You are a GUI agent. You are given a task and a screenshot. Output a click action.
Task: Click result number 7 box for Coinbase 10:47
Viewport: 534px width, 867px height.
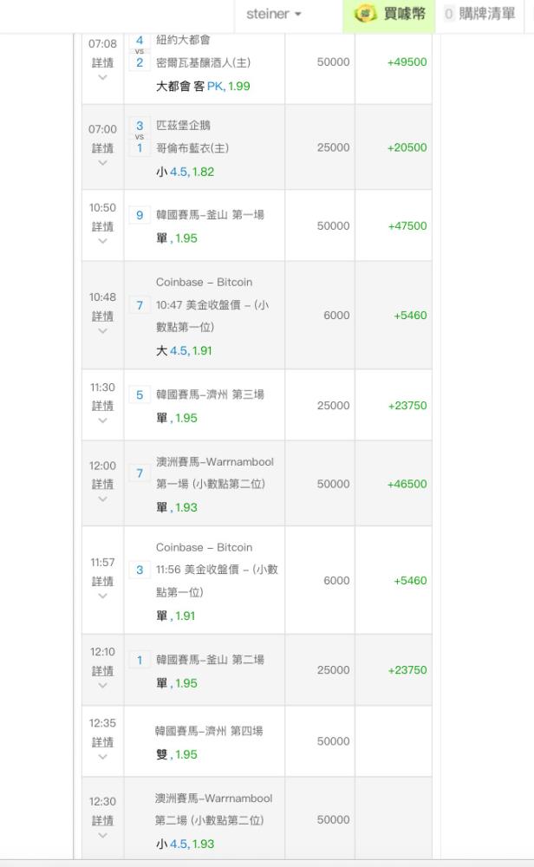point(140,305)
